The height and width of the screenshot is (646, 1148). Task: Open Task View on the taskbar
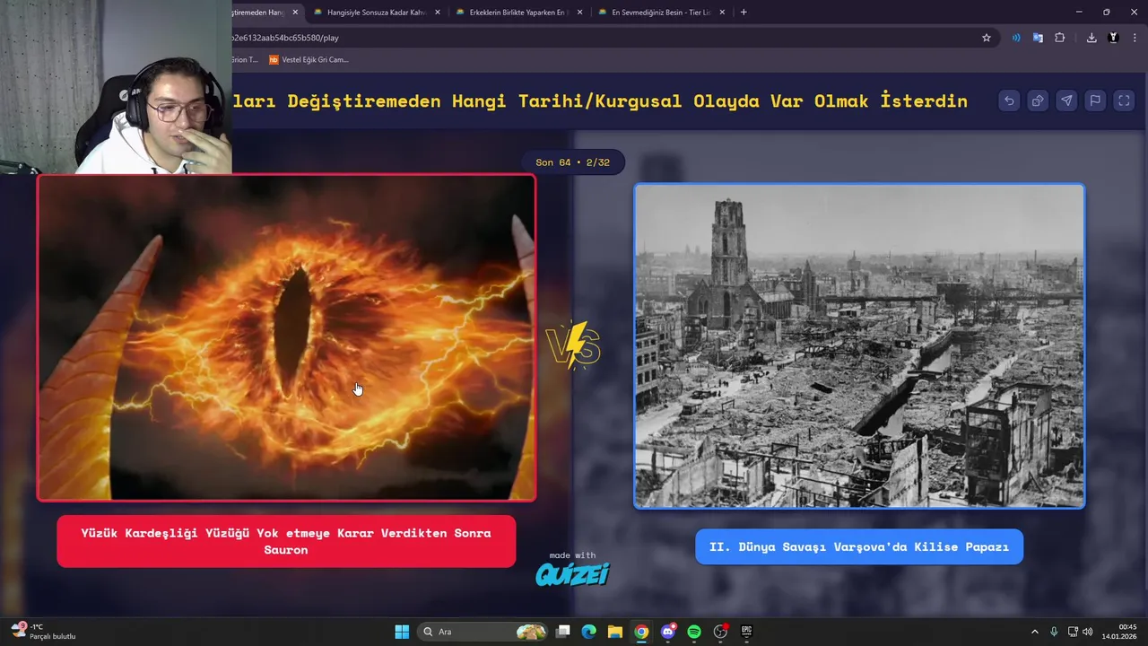click(562, 632)
